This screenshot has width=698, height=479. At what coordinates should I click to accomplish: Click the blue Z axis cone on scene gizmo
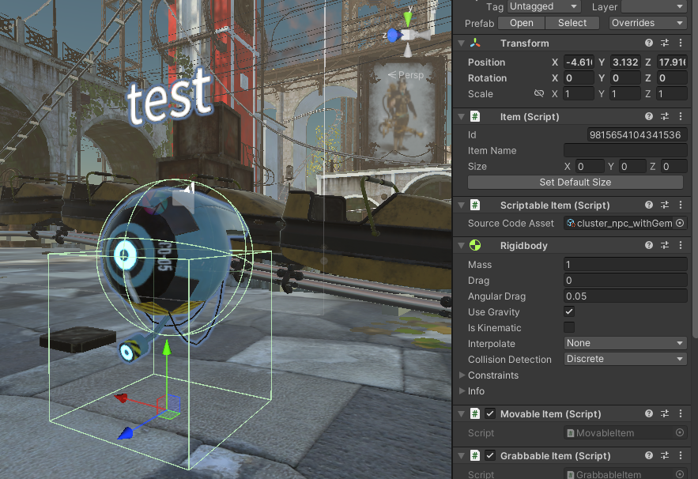(393, 35)
